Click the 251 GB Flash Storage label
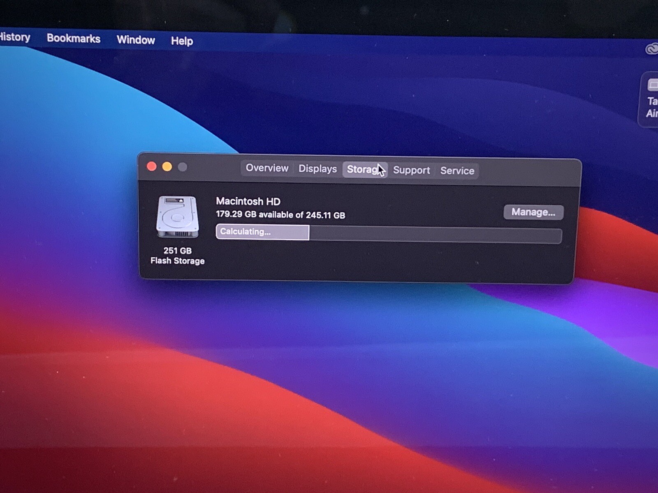 [x=177, y=256]
